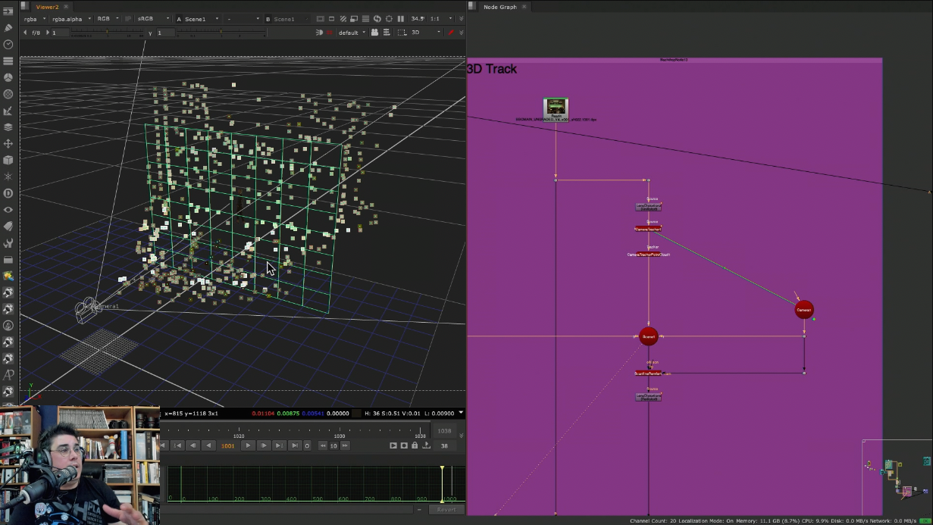Select the CameraTracker1 node
The image size is (933, 525).
(x=648, y=228)
